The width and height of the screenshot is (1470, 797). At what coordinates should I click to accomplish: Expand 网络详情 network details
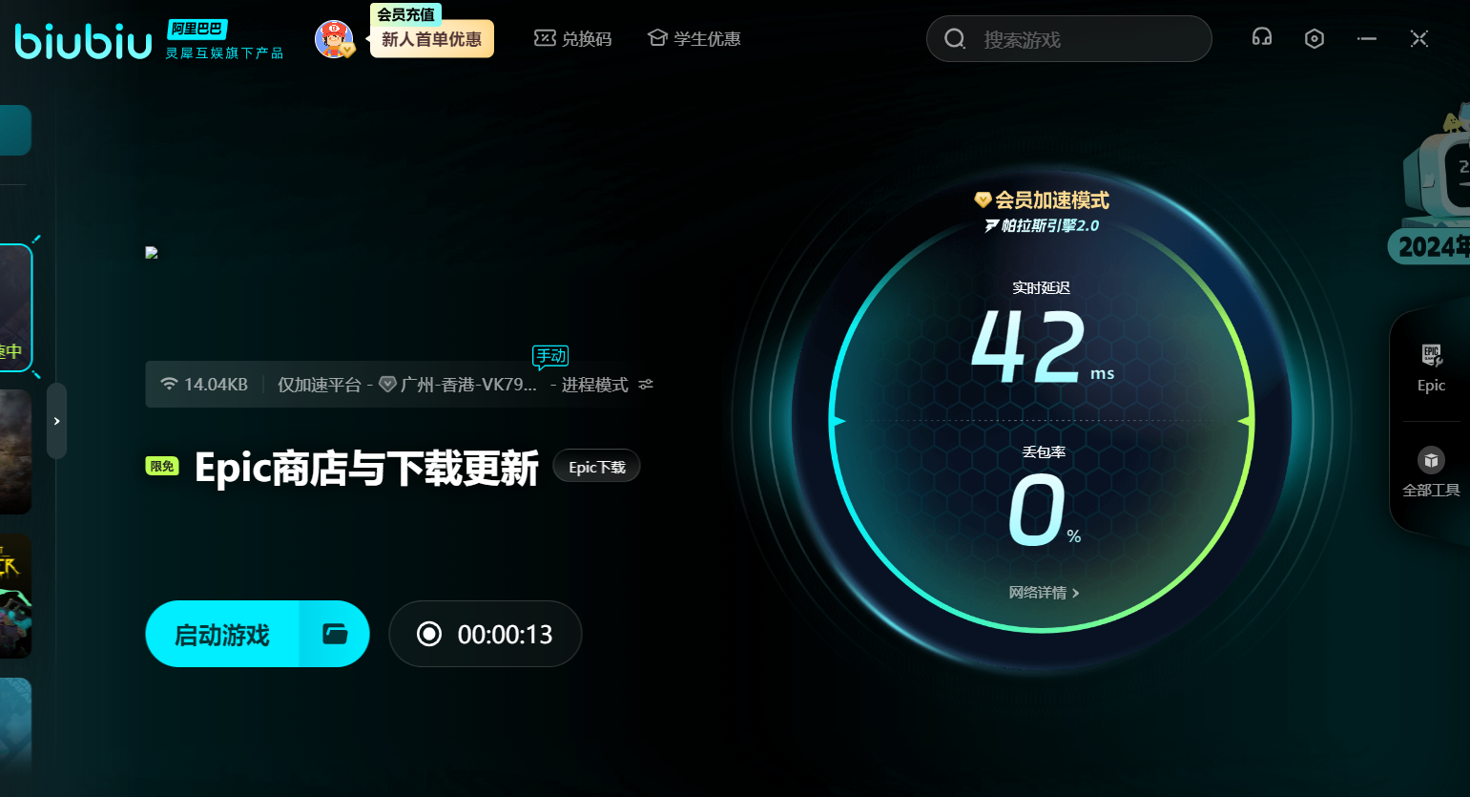click(1044, 593)
